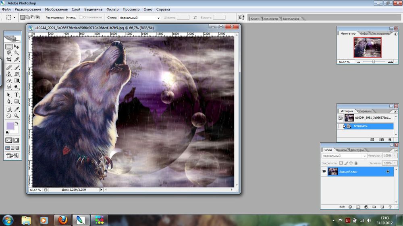
Task: Expand the layer blend mode Нормальный dropdown
Action: (344, 156)
